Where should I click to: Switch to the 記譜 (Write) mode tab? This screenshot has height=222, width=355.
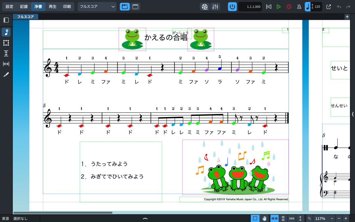(24, 7)
